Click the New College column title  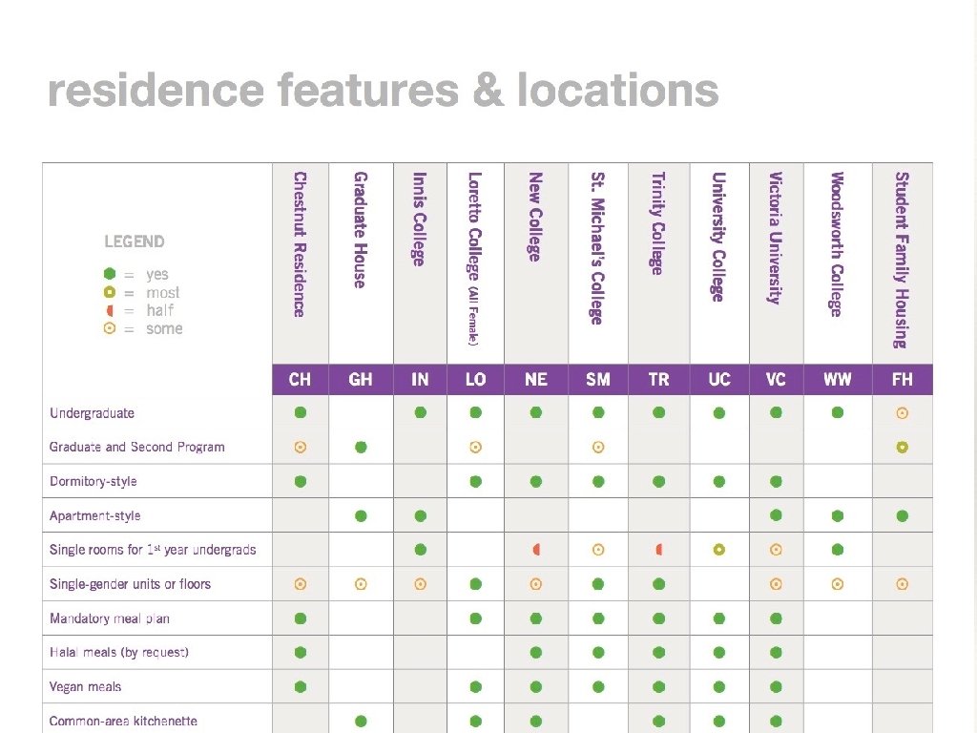(534, 217)
